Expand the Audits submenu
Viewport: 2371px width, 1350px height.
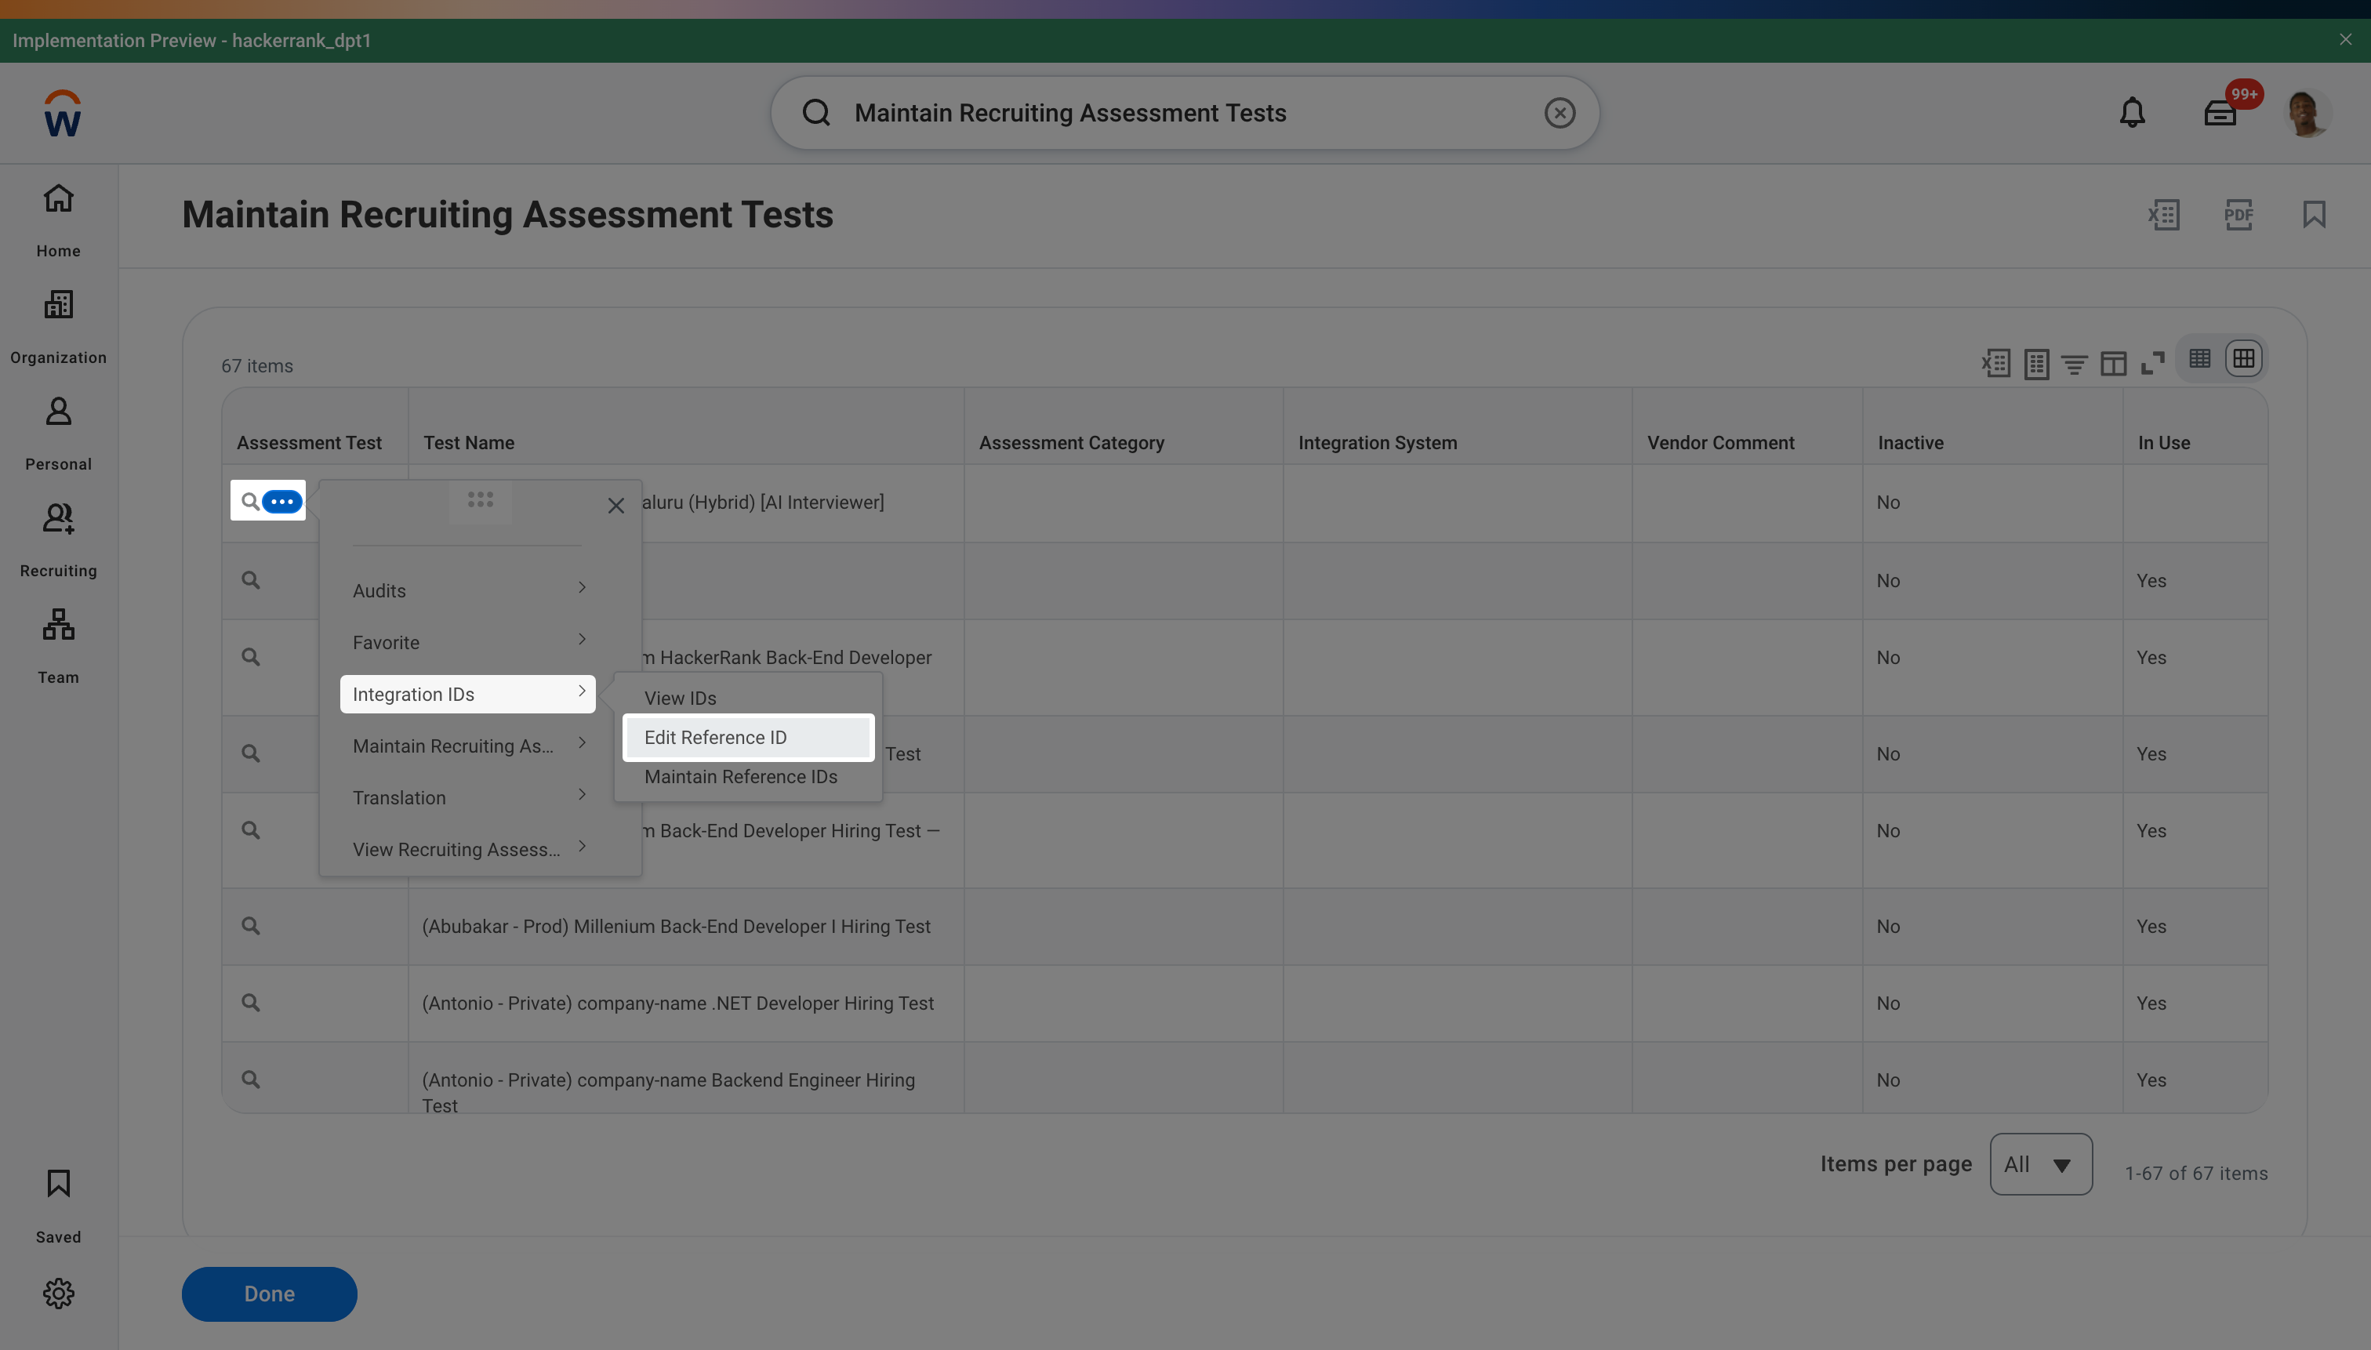[467, 590]
